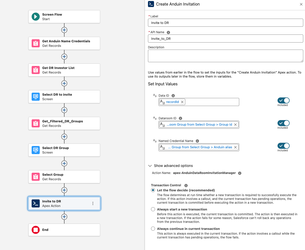Viewport: 305px width, 250px height.
Task: Toggle the Dataroom ID Included switch
Action: pyautogui.click(x=284, y=123)
